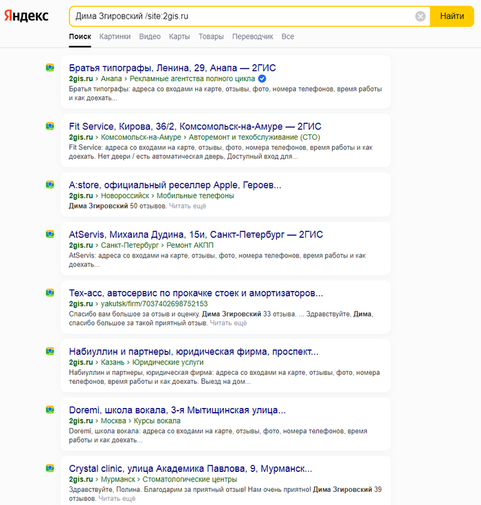The height and width of the screenshot is (505, 481).
Task: Click the Новороссийск breadcrumb link
Action: tap(125, 196)
